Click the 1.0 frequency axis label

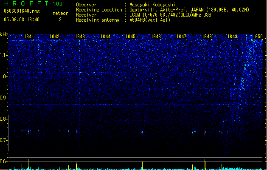[x=3, y=76]
